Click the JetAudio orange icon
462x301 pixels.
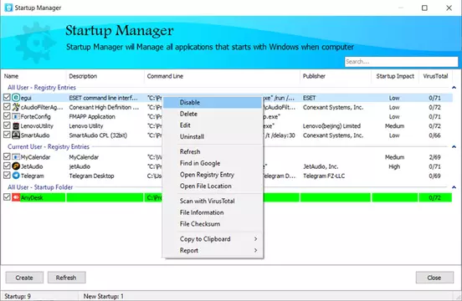pos(16,166)
